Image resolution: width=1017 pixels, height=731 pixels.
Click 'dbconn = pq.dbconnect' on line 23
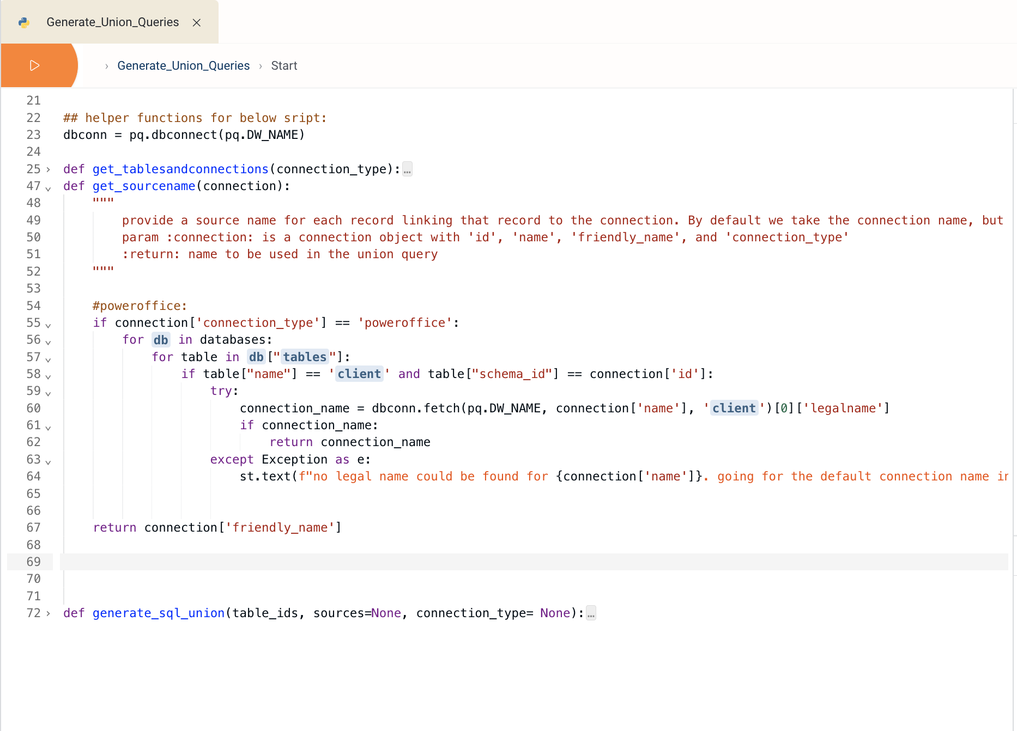140,135
